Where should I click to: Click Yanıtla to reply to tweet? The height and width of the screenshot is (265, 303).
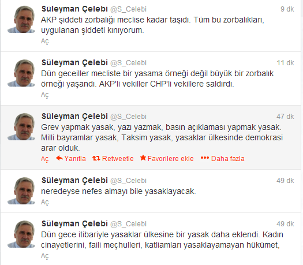tap(75, 159)
